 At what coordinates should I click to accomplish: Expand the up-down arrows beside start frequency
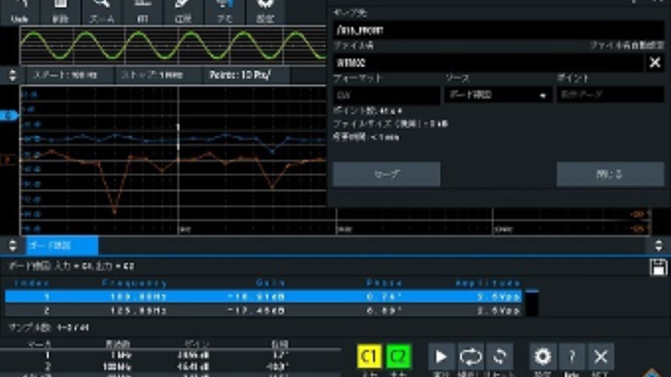click(12, 75)
